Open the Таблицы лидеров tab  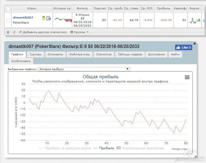tap(130, 54)
